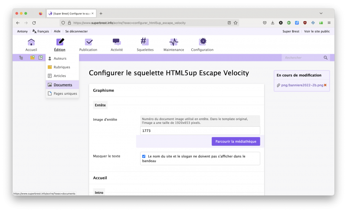The width and height of the screenshot is (347, 212).
Task: Uncheck the Masquer le texte checkbox
Action: [x=144, y=156]
